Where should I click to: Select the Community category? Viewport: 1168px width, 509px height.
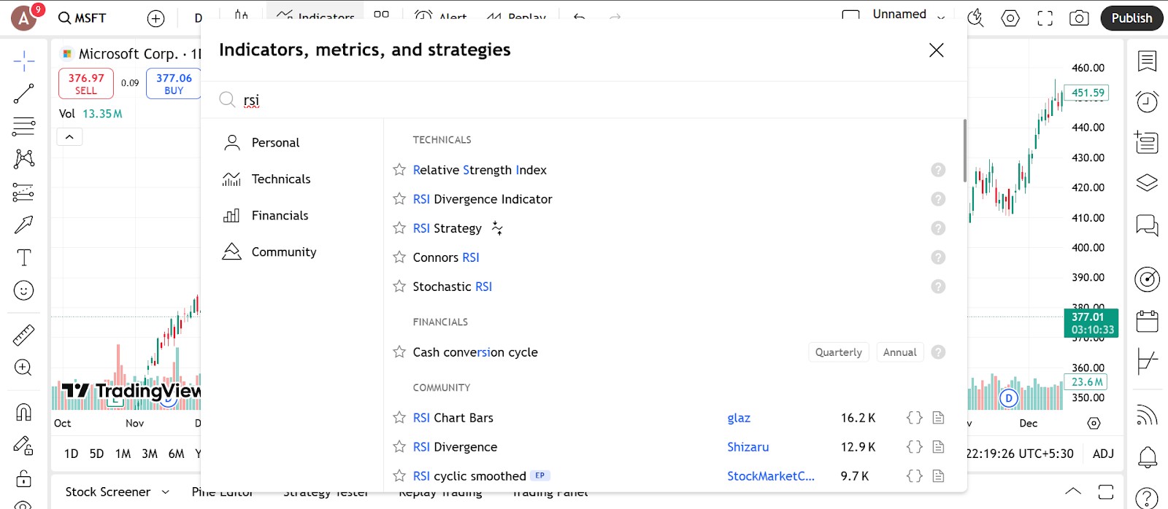click(270, 252)
